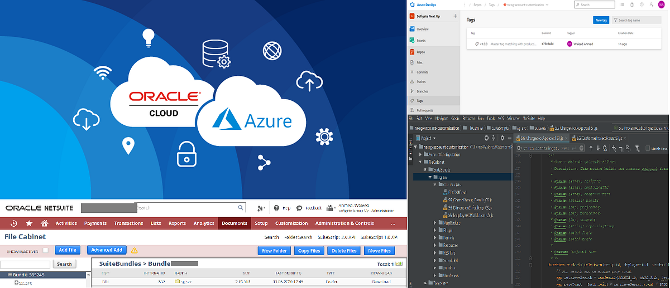Click NetSuite global search magnifier icon
Viewport: 670px width, 288px height.
(241, 208)
